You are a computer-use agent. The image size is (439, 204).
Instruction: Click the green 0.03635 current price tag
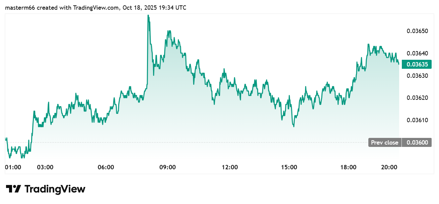(417, 64)
